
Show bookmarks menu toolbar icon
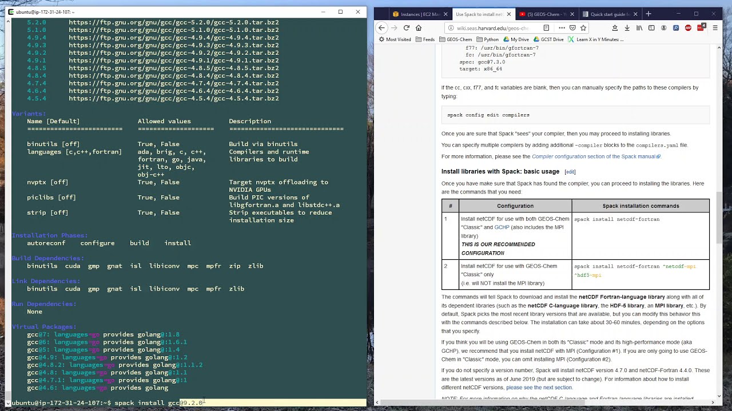click(615, 28)
